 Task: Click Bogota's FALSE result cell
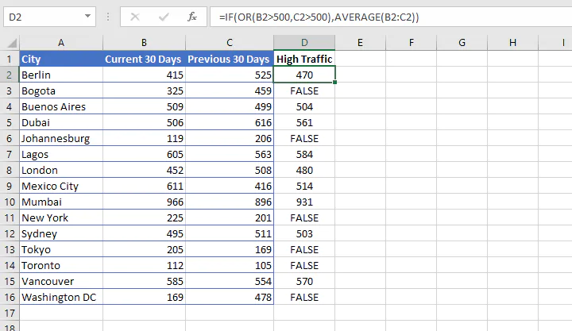click(x=304, y=90)
